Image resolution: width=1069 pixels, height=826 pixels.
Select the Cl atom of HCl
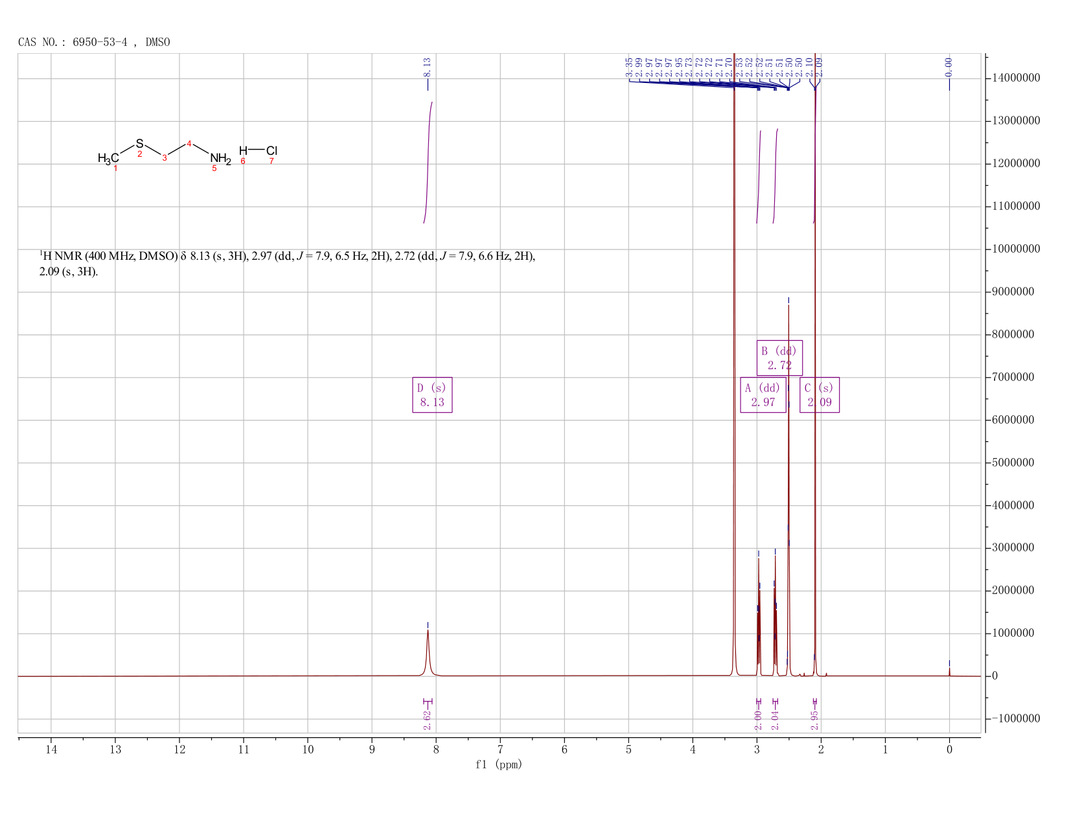point(271,150)
